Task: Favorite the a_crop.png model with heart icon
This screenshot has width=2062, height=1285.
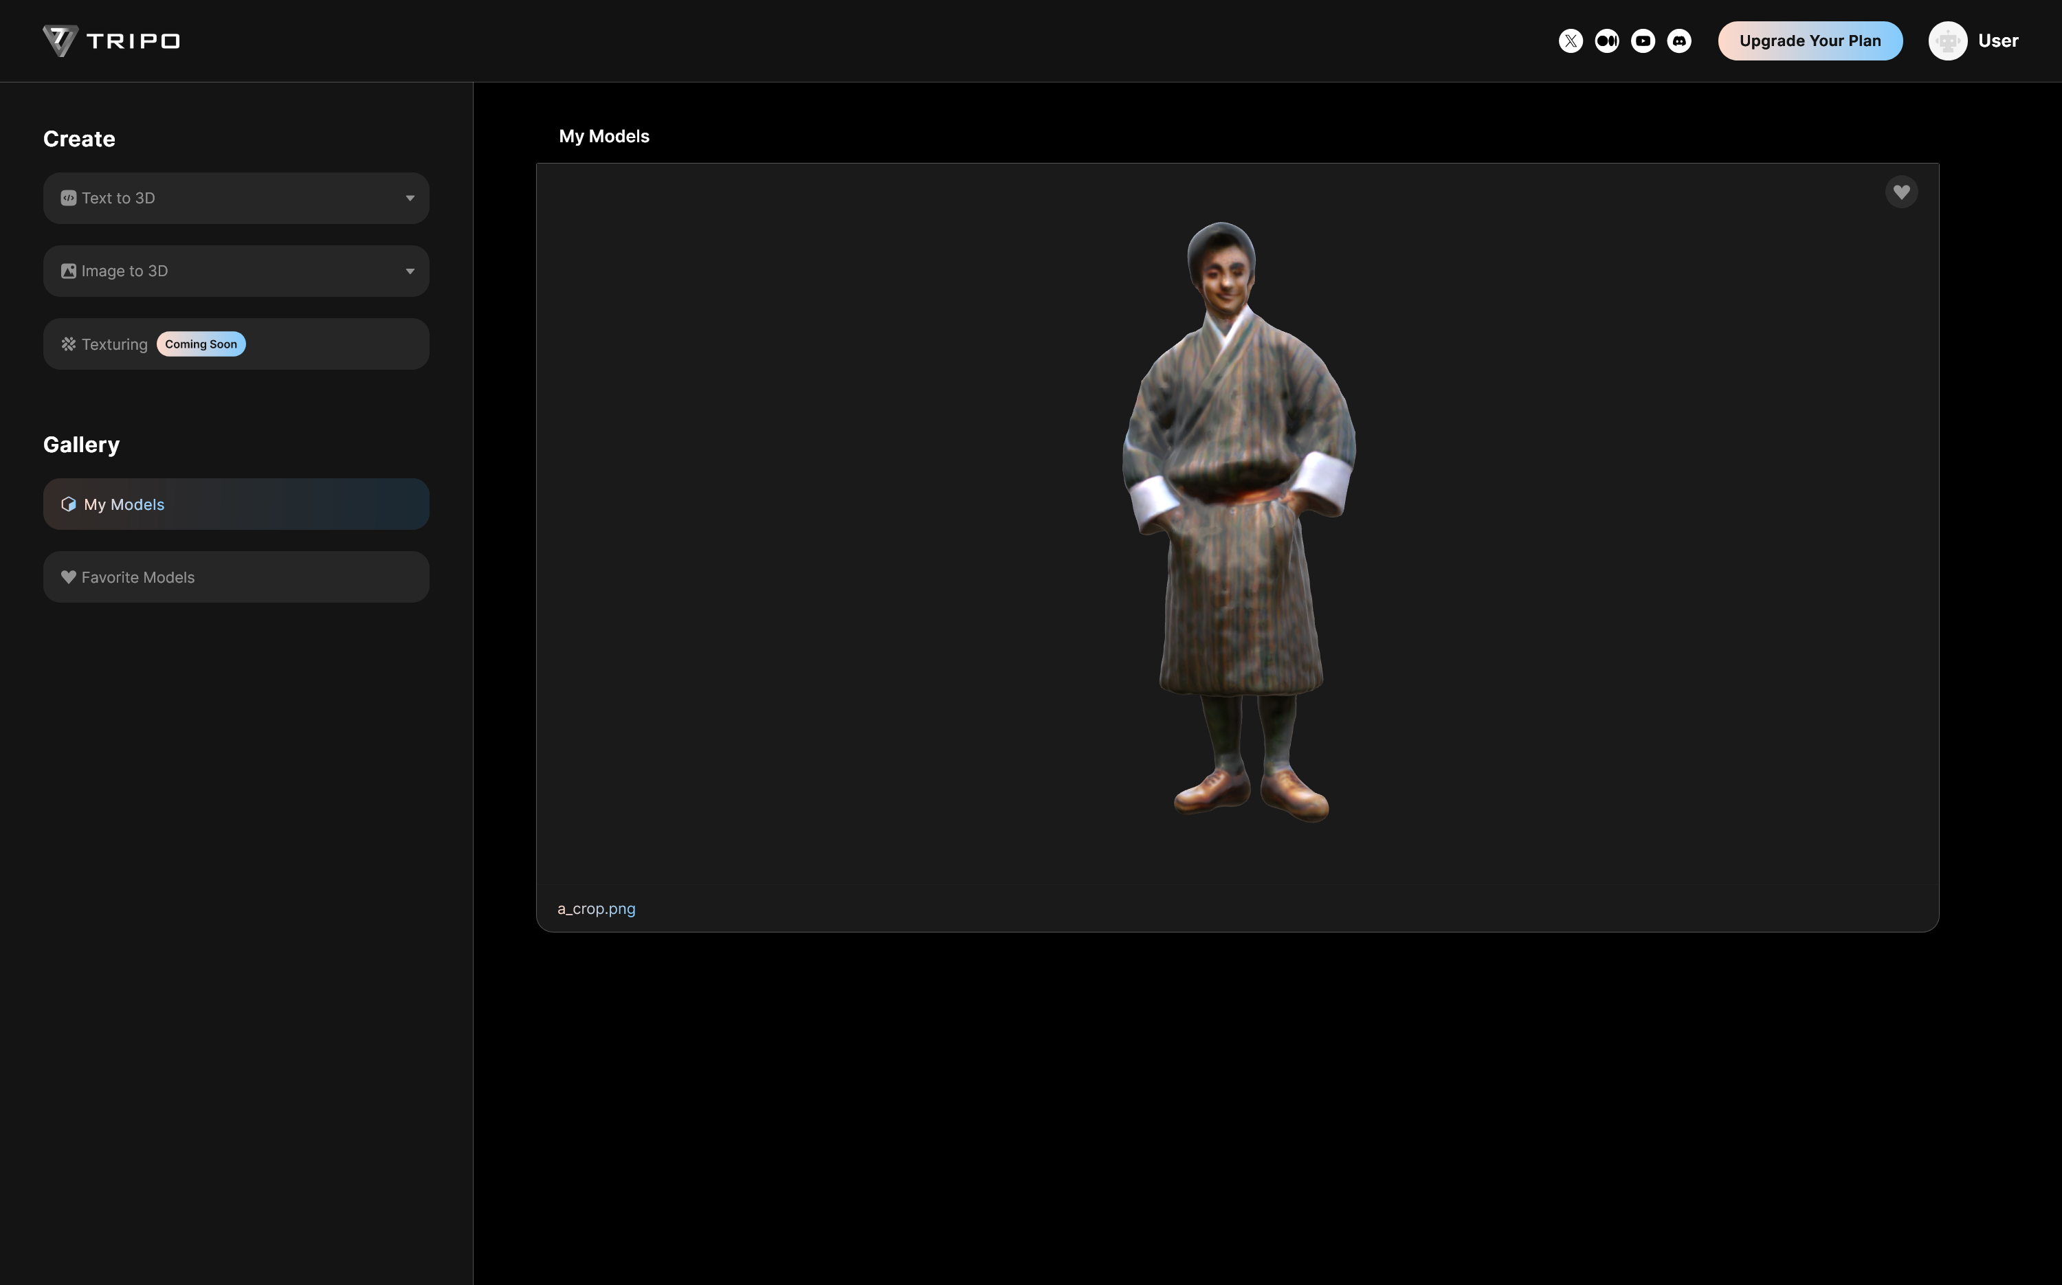Action: click(x=1901, y=192)
